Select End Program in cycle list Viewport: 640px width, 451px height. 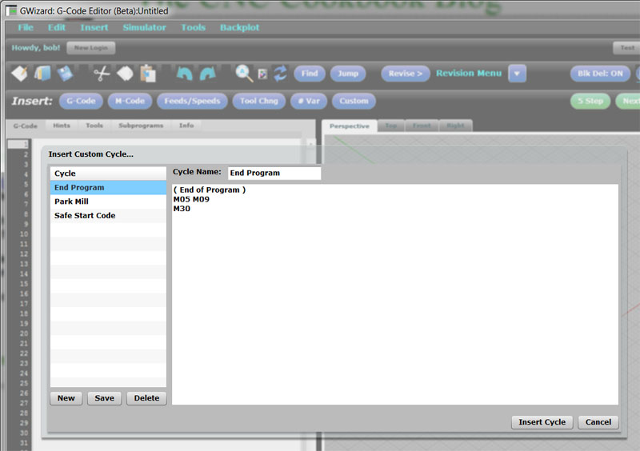(108, 187)
